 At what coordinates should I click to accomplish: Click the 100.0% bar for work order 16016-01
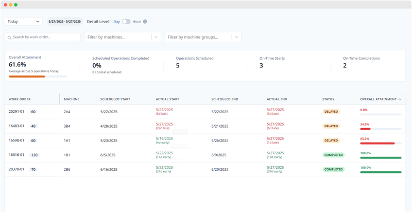point(381,158)
